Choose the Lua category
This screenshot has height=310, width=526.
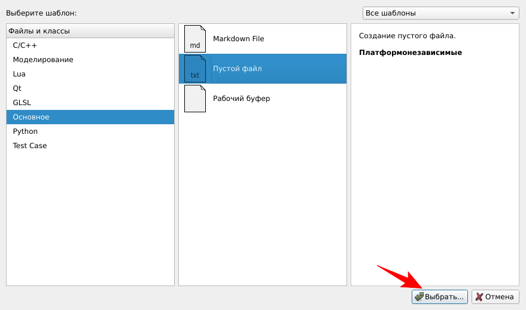point(19,74)
